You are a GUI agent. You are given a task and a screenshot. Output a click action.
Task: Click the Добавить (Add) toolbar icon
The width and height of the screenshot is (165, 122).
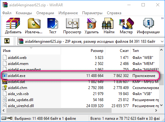click(x=13, y=23)
